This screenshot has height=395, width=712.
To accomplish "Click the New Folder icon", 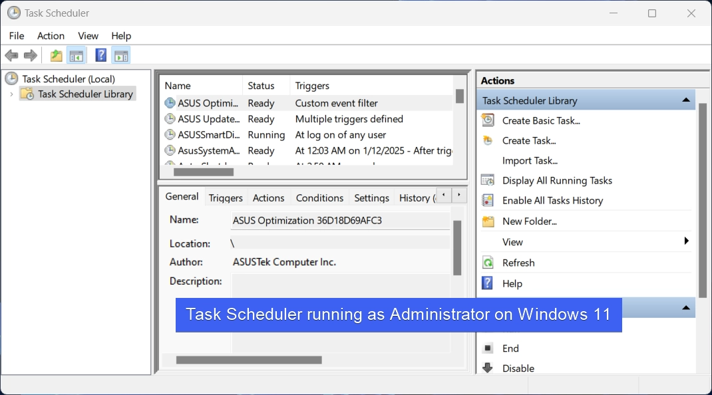I will point(488,221).
